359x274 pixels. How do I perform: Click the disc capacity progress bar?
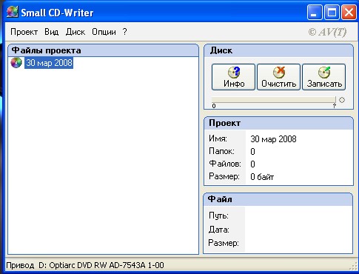[x=274, y=100]
